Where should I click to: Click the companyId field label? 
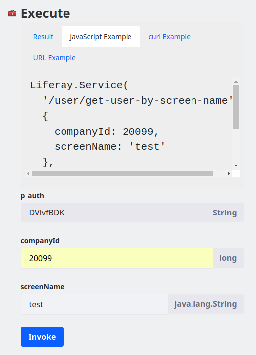(40, 241)
